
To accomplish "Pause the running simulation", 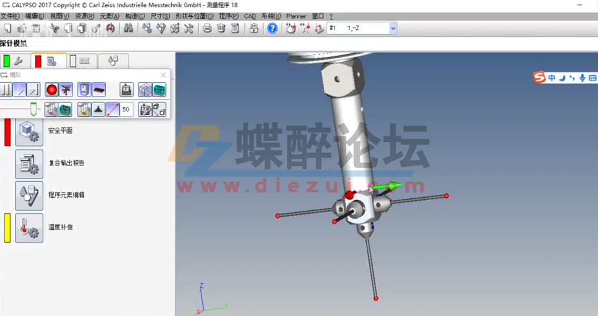I will pos(6,89).
